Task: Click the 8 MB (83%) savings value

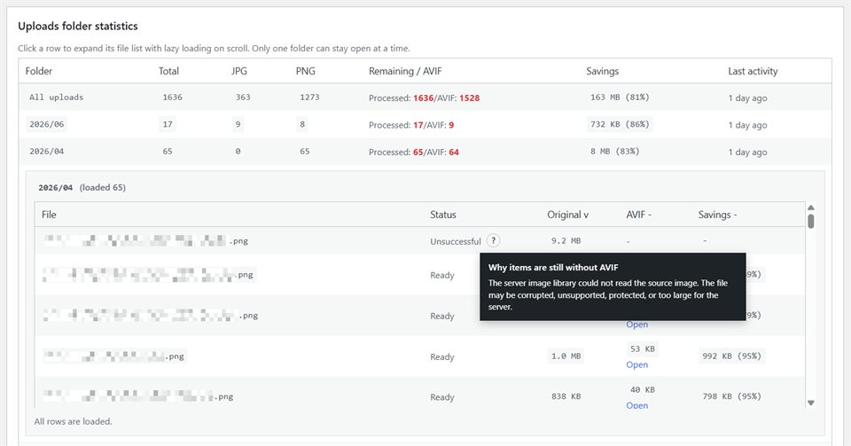Action: click(614, 152)
